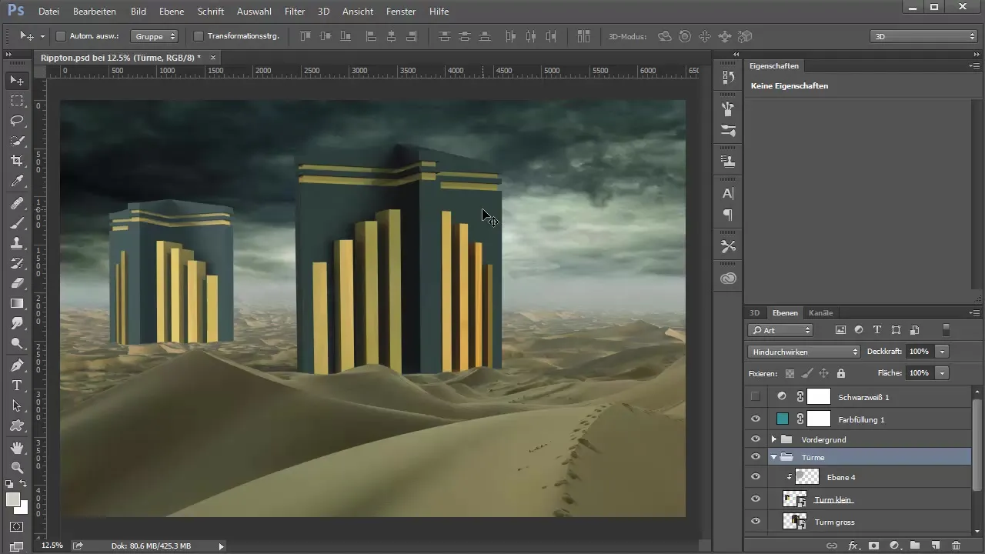This screenshot has height=554, width=985.
Task: Select the Pen tool
Action: click(16, 365)
